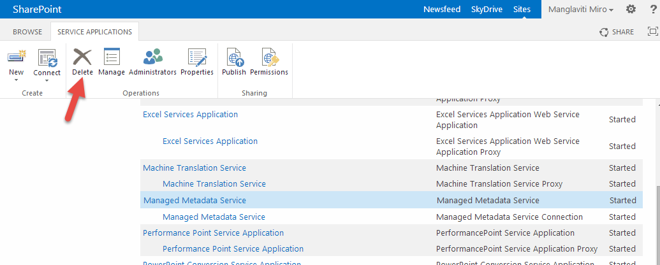Open the indented Excel Services Application proxy link
This screenshot has width=660, height=265.
pos(210,141)
